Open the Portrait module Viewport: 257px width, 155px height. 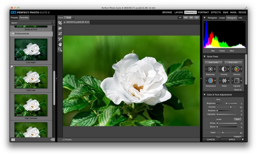203,12
